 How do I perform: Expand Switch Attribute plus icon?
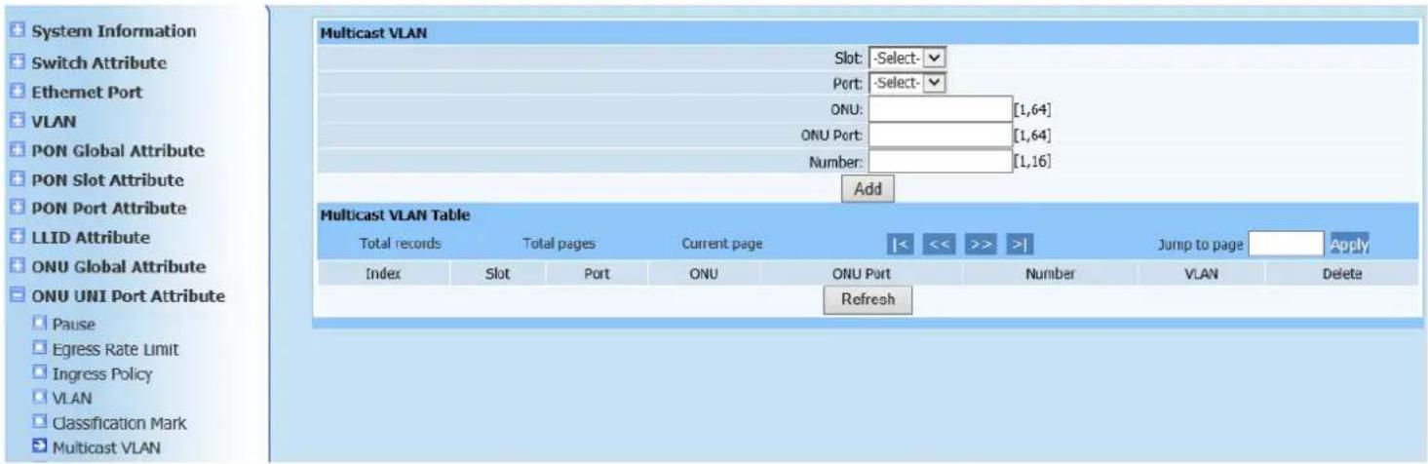(x=17, y=63)
